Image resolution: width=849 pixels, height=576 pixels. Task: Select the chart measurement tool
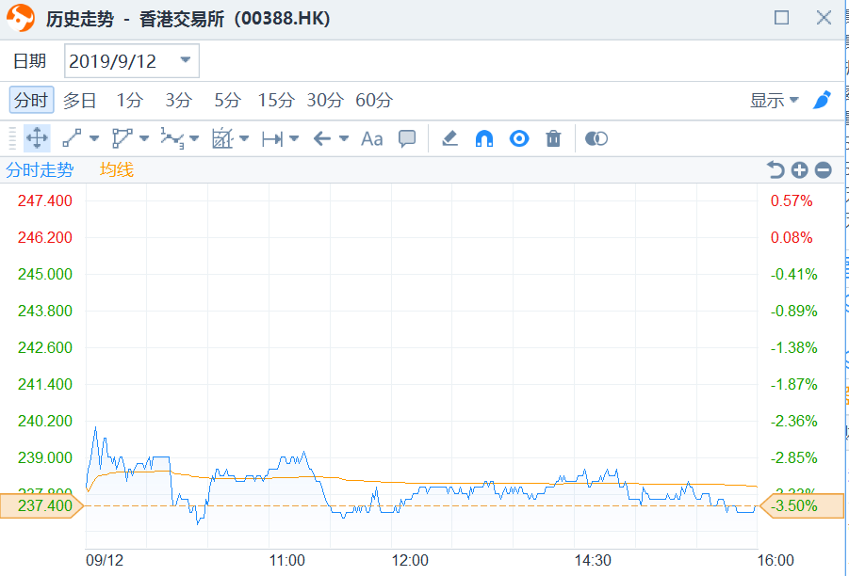pos(222,138)
